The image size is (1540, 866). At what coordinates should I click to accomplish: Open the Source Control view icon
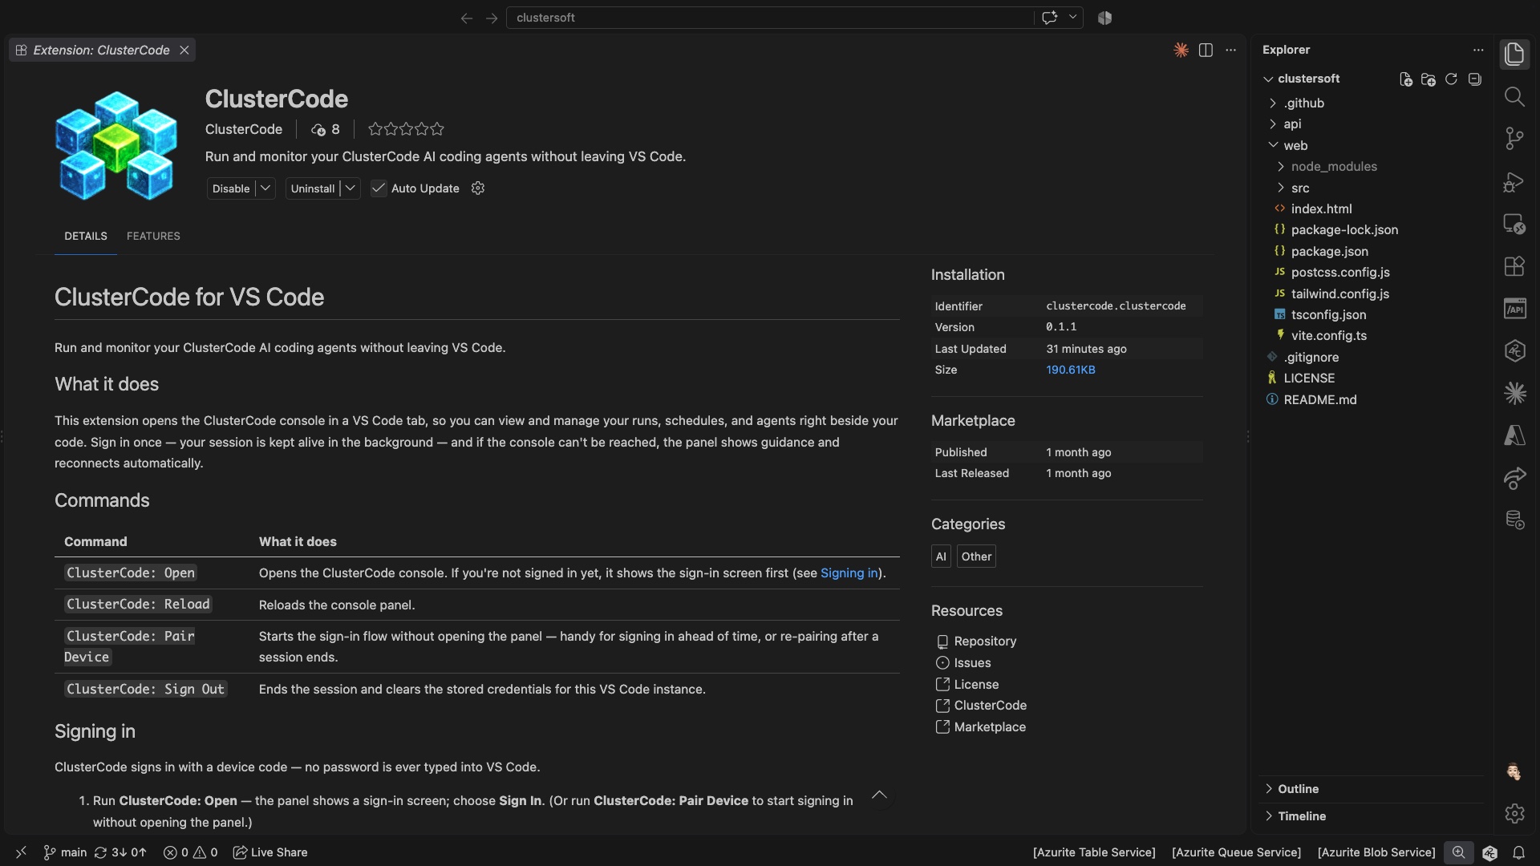[1514, 139]
